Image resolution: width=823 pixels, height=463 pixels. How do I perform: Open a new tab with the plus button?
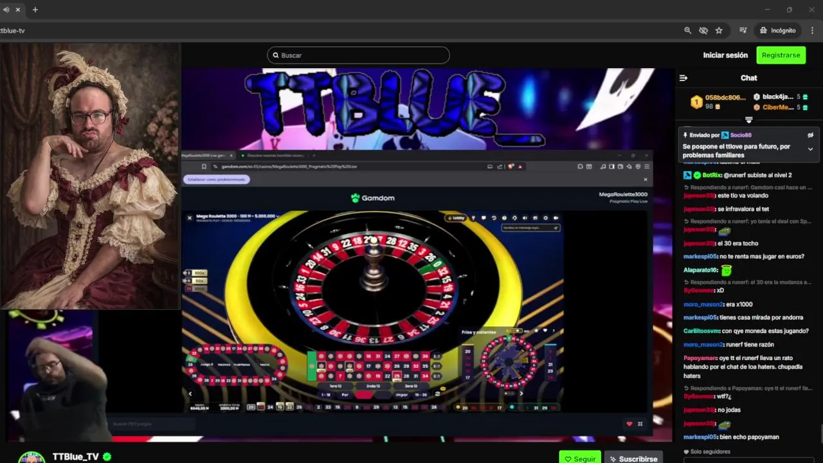pos(35,10)
